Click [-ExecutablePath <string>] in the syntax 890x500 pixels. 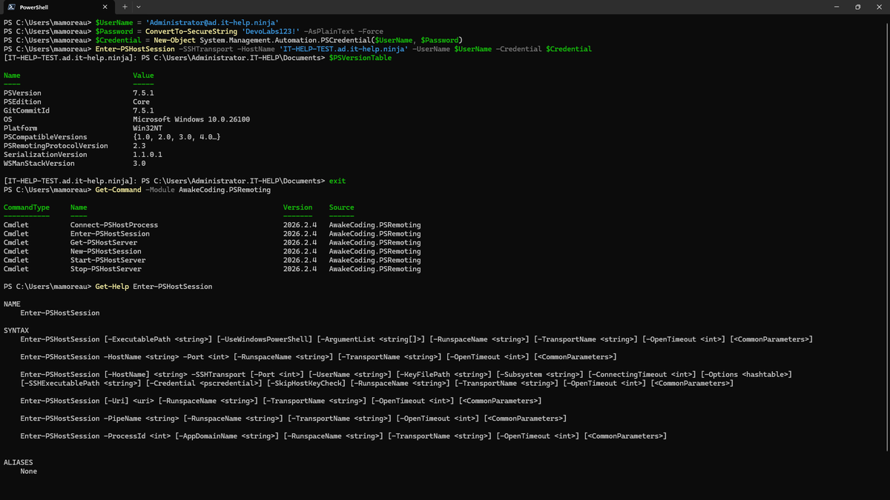tap(158, 339)
